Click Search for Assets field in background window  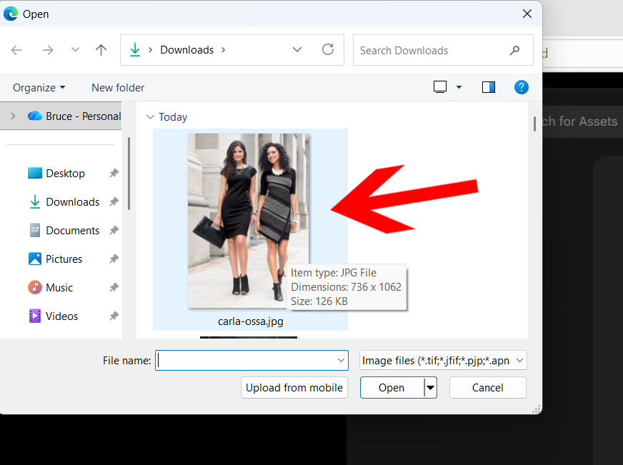click(582, 121)
